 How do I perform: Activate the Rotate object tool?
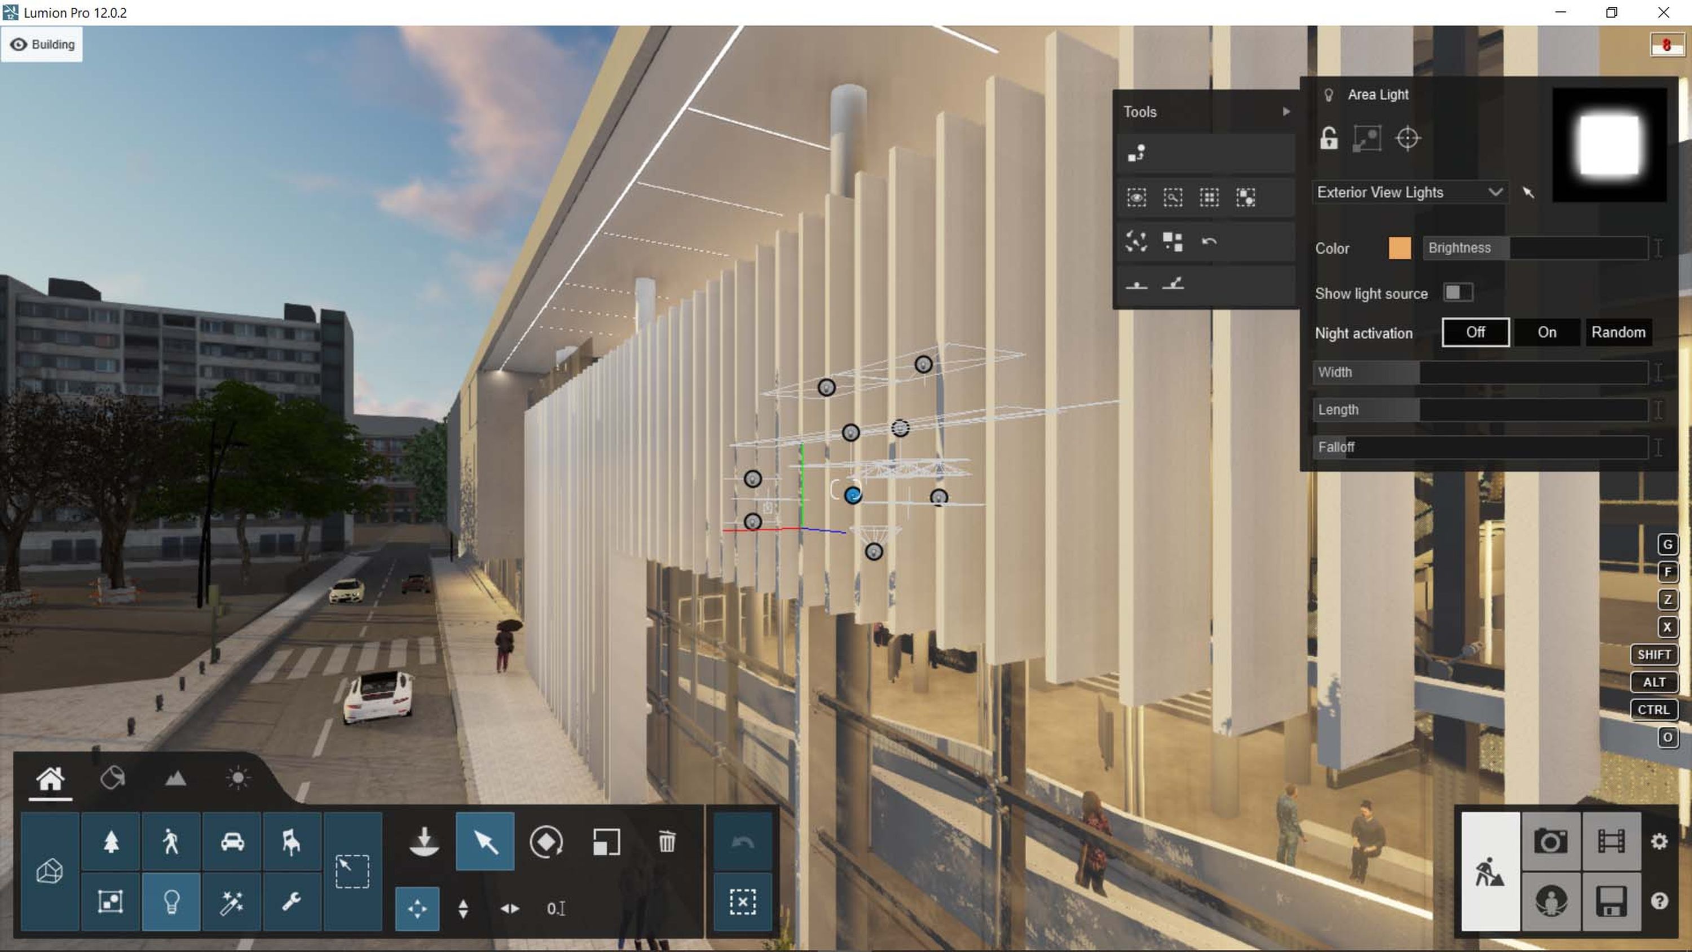point(545,841)
